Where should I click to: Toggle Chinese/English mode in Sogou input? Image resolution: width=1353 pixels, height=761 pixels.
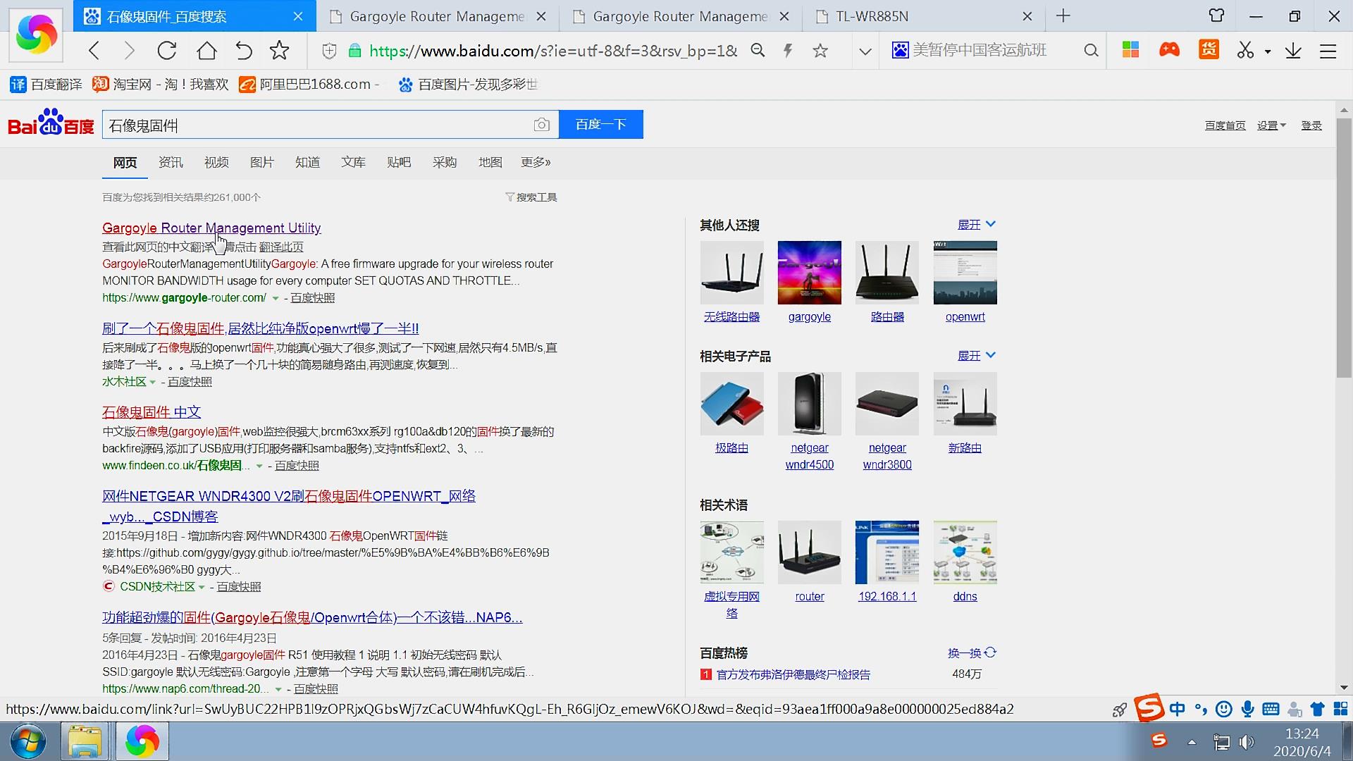point(1178,709)
